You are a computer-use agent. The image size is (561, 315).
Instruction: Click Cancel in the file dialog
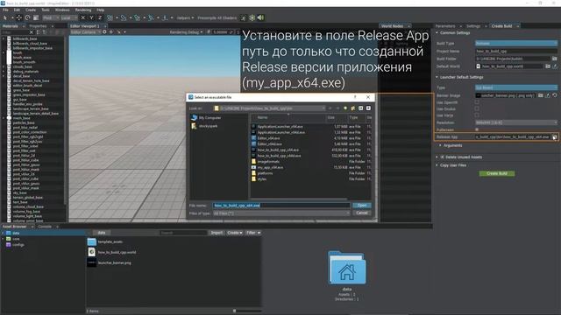(x=362, y=213)
